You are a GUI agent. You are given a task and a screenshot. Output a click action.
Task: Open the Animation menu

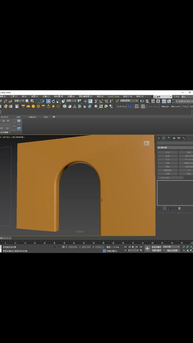click(71, 96)
